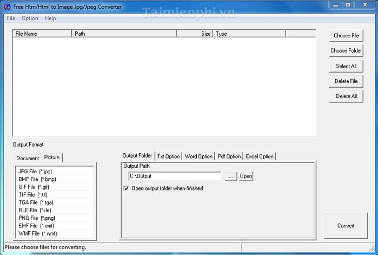Switch to the Word Option tab
The height and width of the screenshot is (255, 378).
tap(198, 156)
